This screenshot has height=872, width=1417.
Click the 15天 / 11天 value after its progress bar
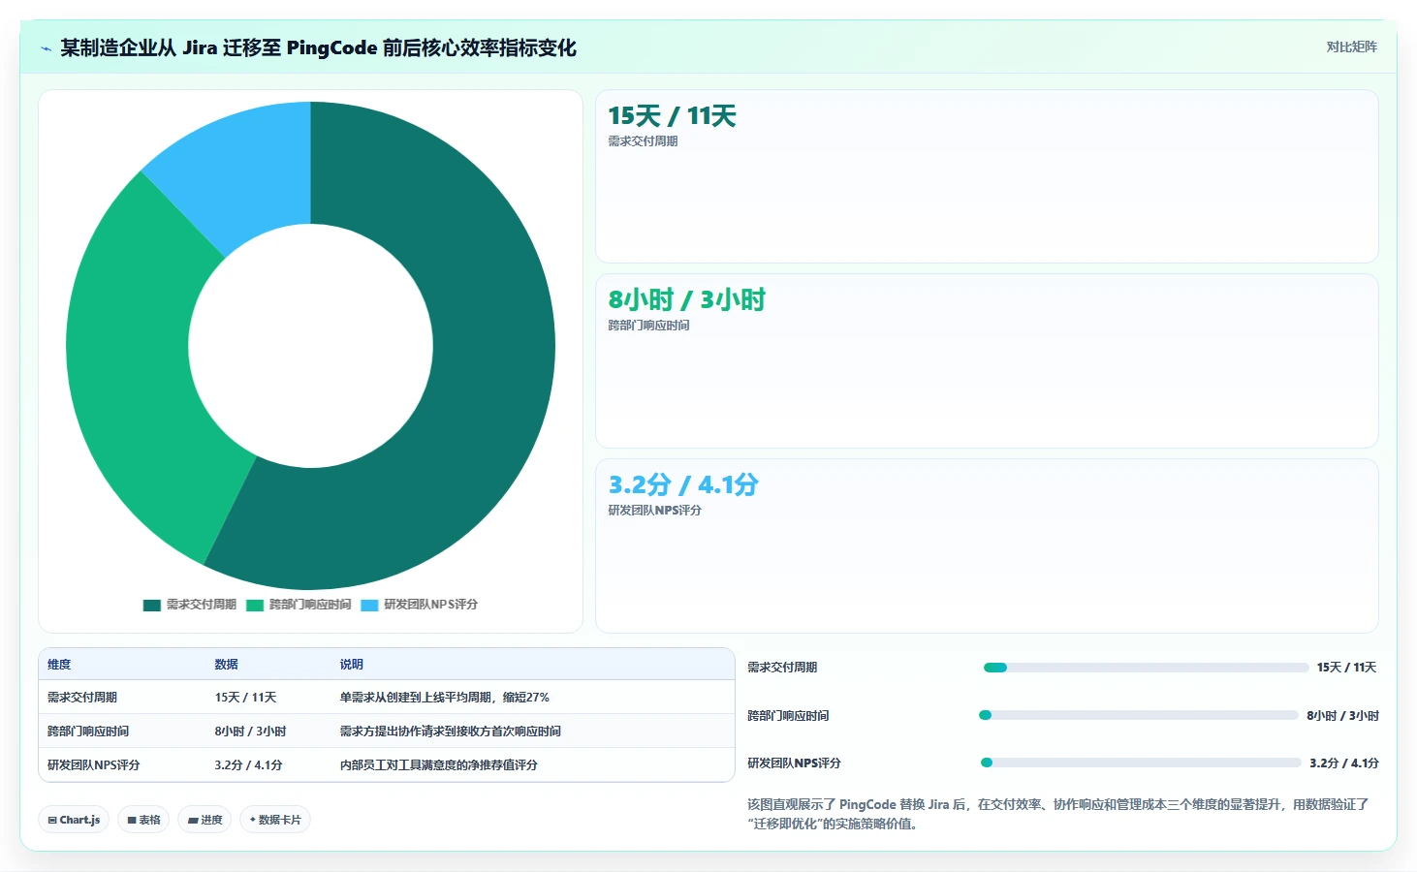pos(1346,668)
